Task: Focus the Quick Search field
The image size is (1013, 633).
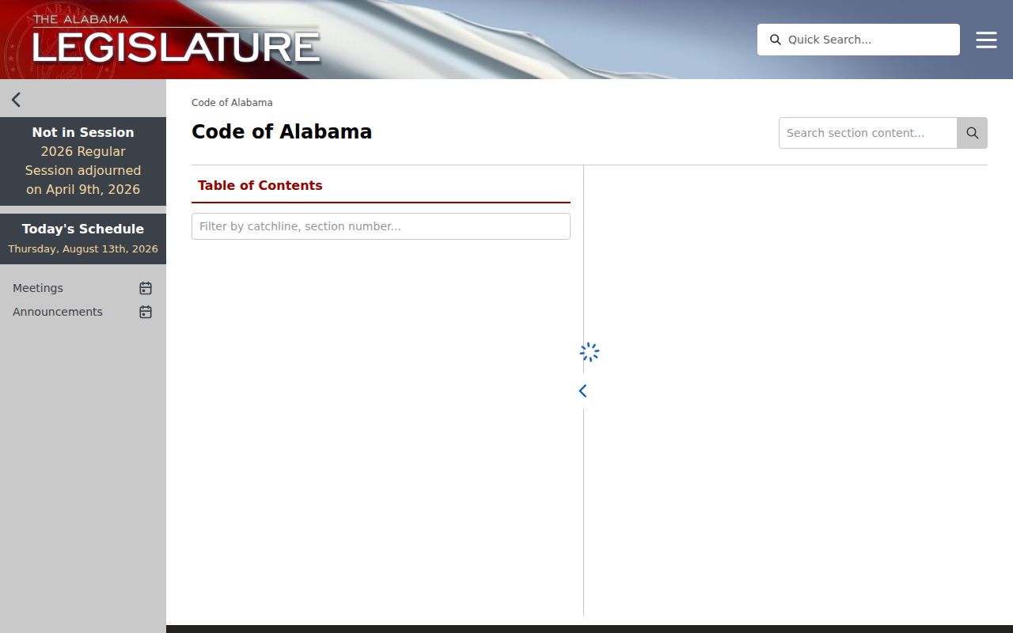Action: [x=859, y=40]
